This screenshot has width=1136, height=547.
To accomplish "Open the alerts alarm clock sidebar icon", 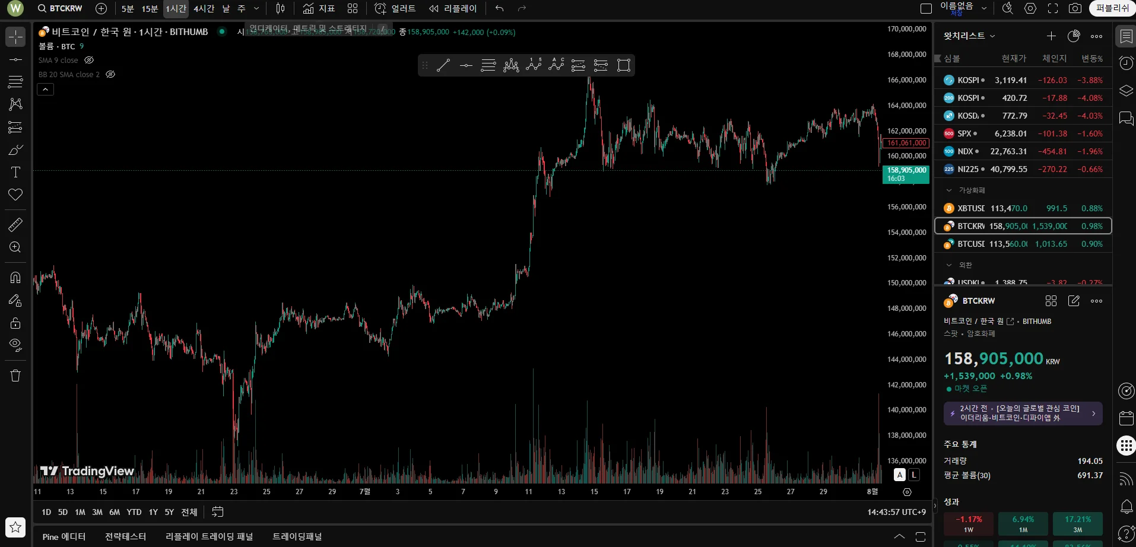I will coord(1126,63).
